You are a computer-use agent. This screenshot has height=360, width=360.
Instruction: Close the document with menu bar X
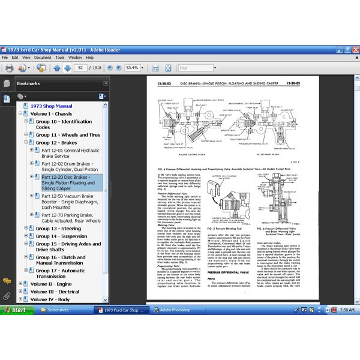point(356,58)
